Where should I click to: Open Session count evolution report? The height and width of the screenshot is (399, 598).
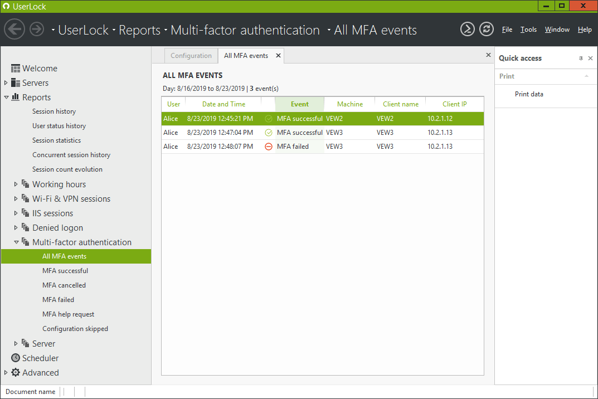(x=67, y=169)
